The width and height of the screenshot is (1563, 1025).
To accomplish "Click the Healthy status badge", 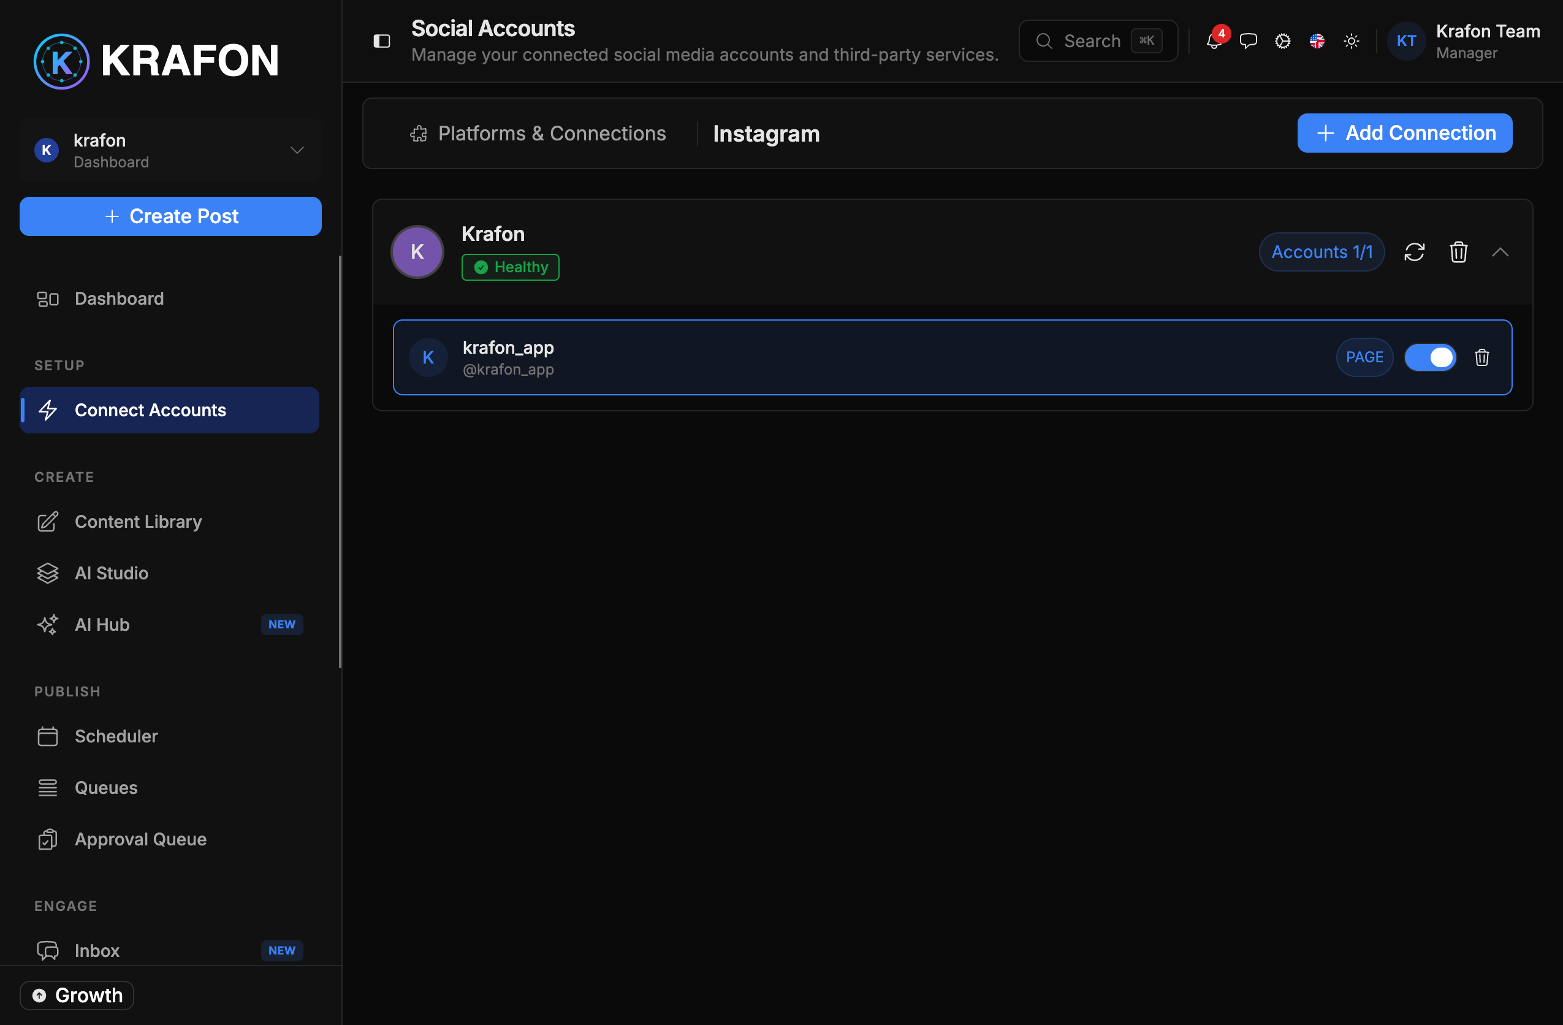I will pyautogui.click(x=510, y=267).
